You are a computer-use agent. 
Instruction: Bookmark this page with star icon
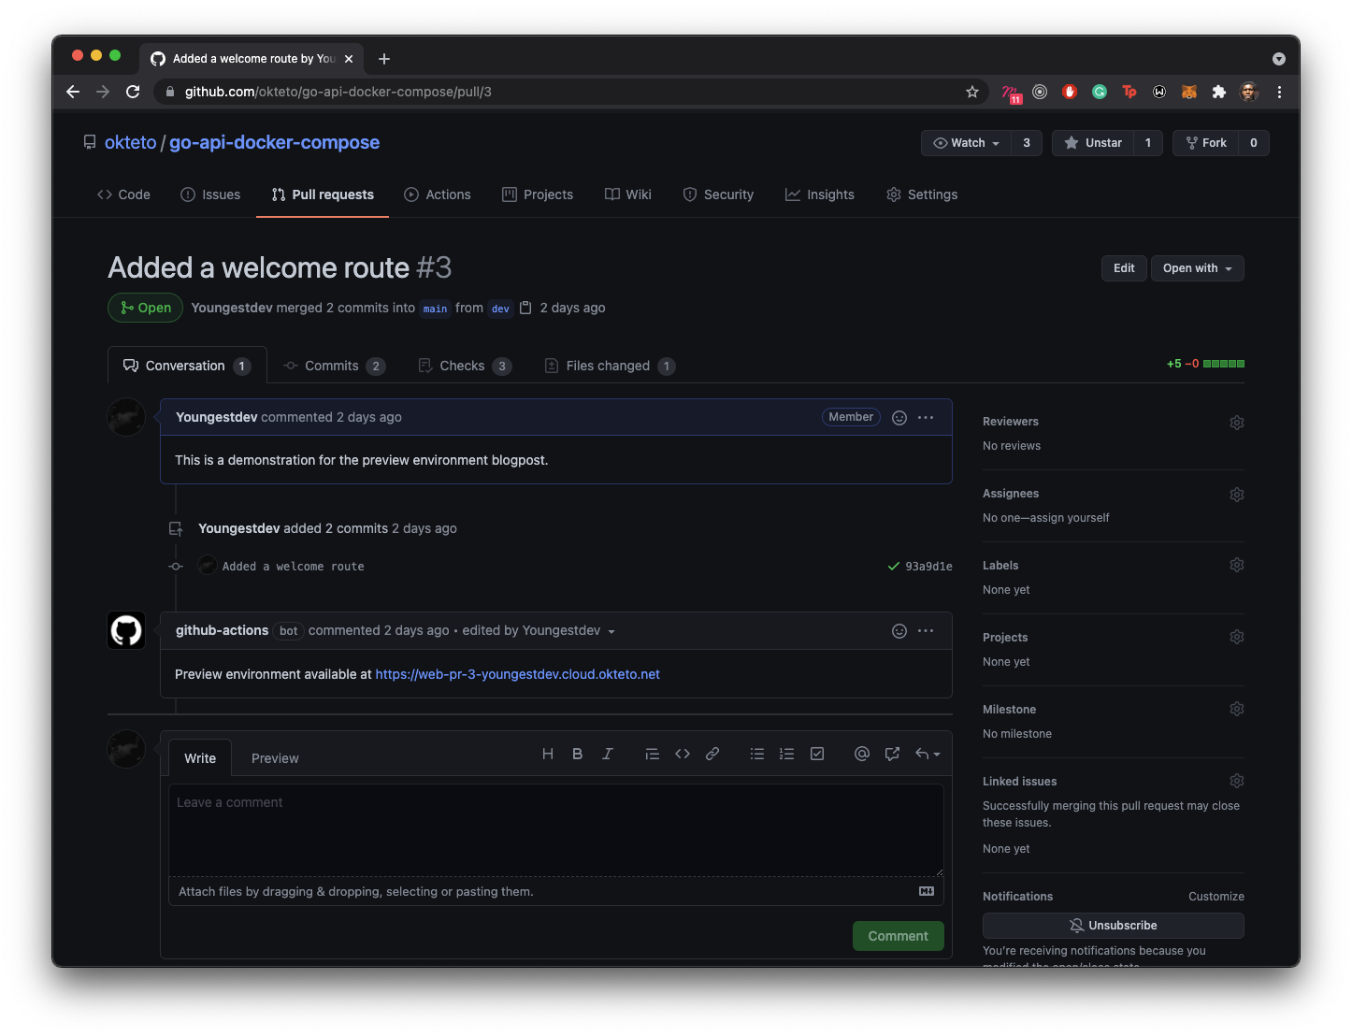coord(972,92)
